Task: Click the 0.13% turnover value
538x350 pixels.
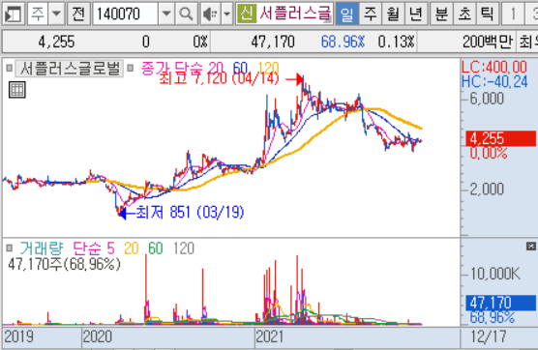Action: (x=397, y=42)
